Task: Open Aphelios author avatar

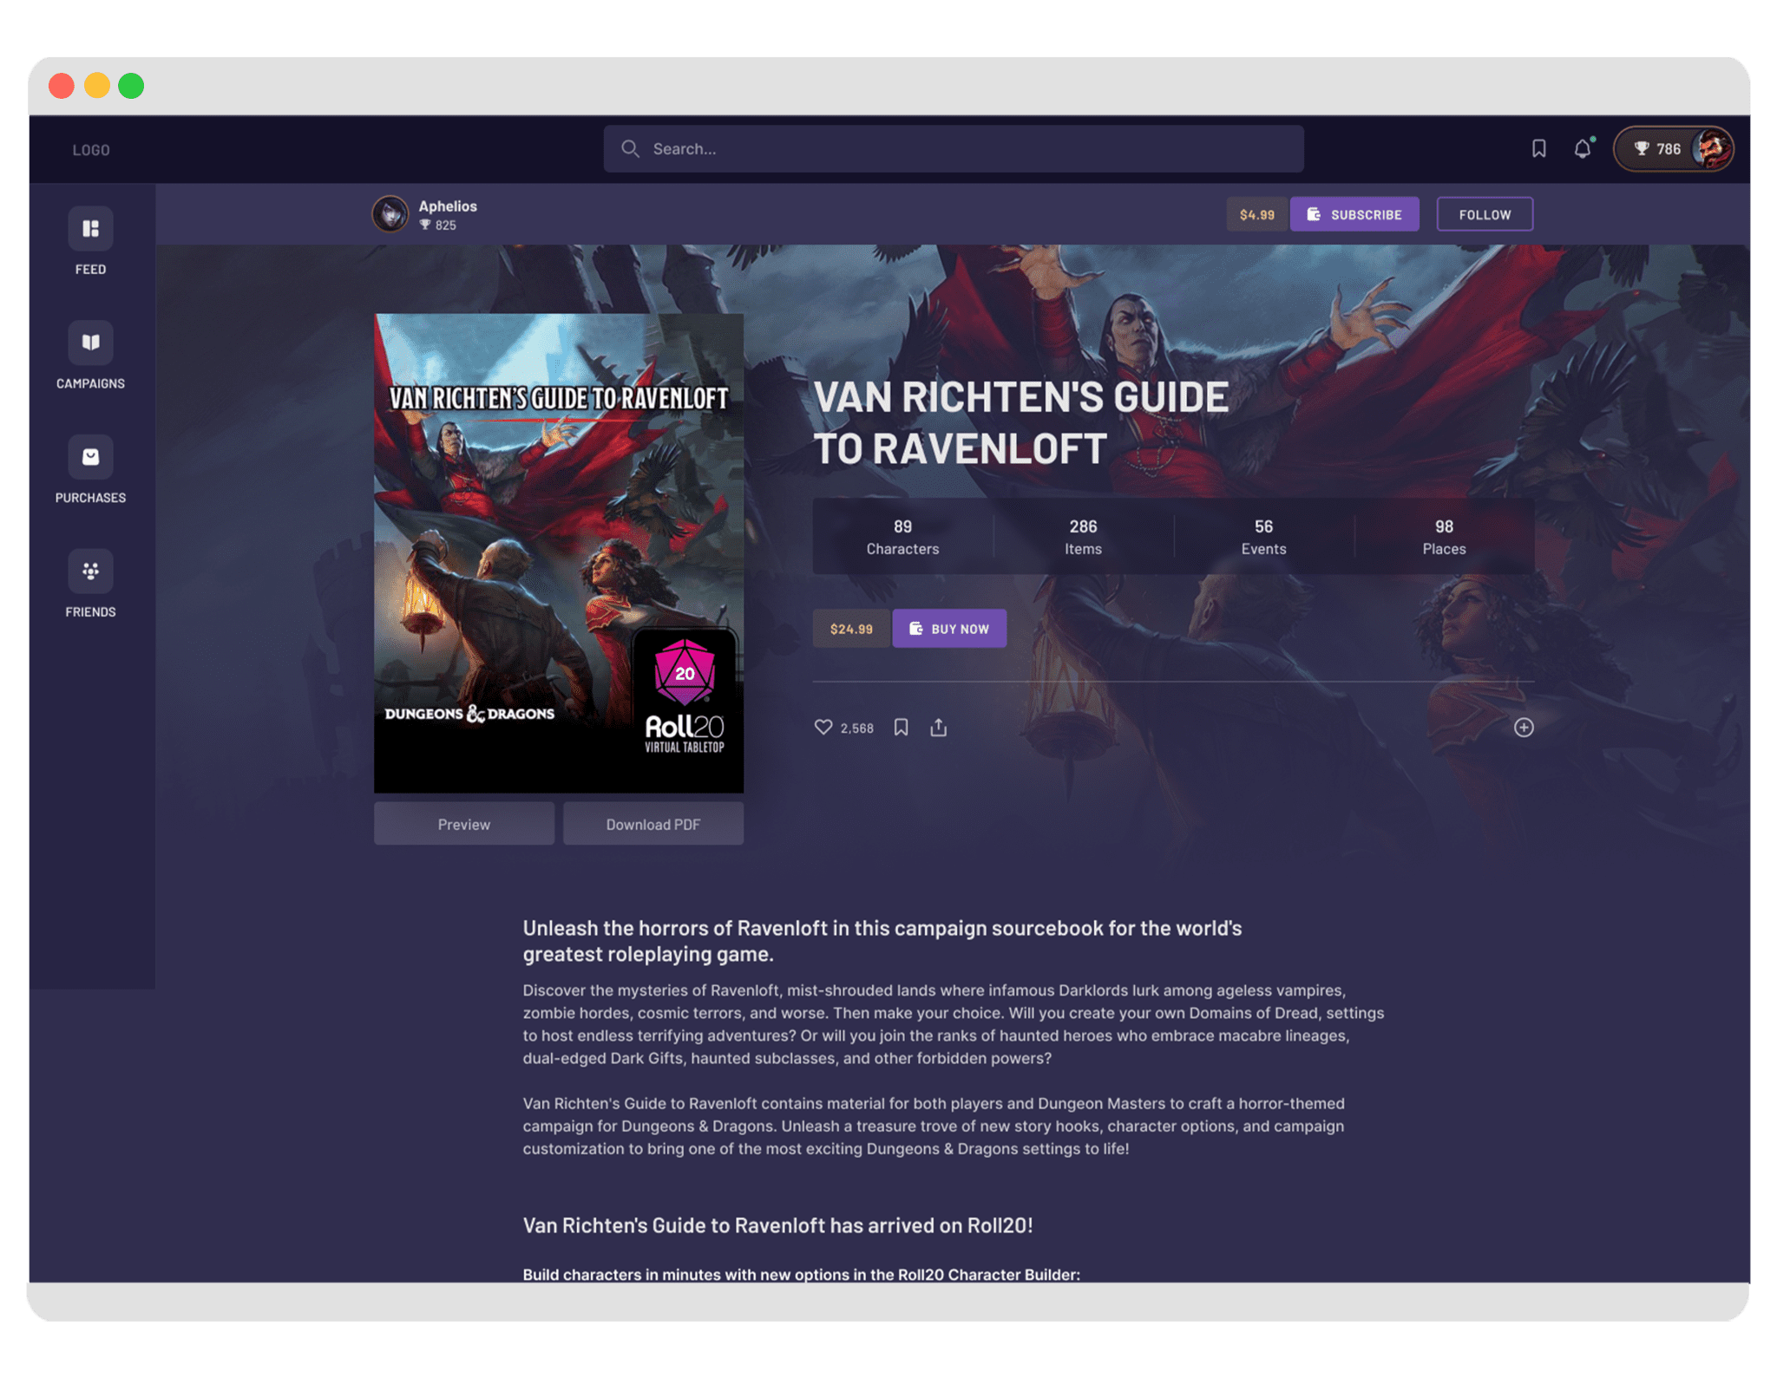Action: click(x=390, y=214)
